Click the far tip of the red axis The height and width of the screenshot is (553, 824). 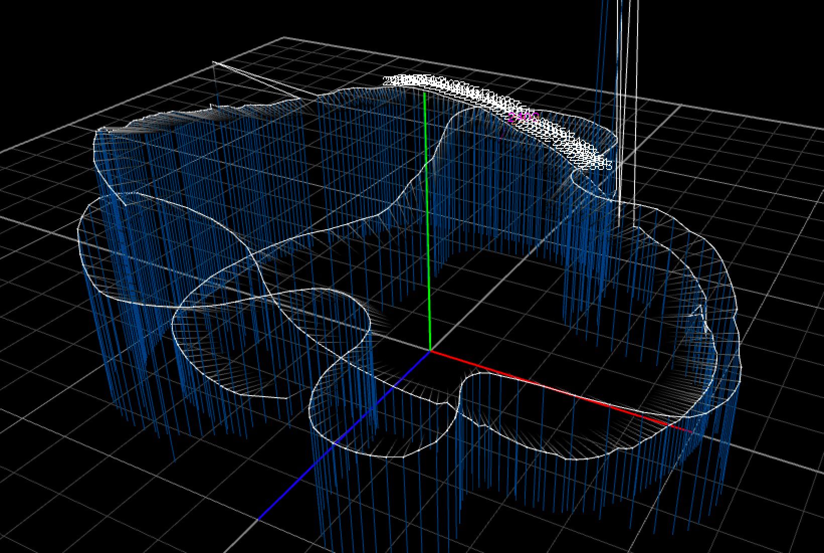tap(691, 431)
